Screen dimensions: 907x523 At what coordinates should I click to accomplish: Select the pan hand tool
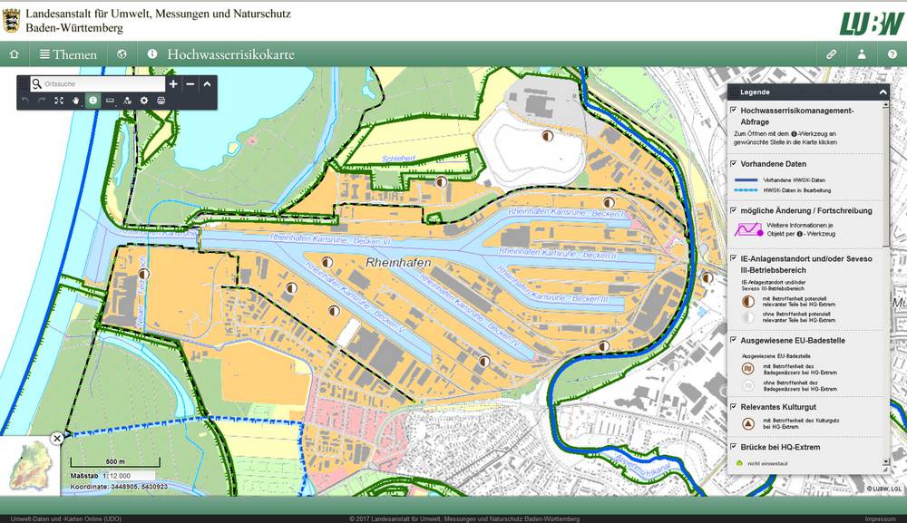pyautogui.click(x=76, y=101)
